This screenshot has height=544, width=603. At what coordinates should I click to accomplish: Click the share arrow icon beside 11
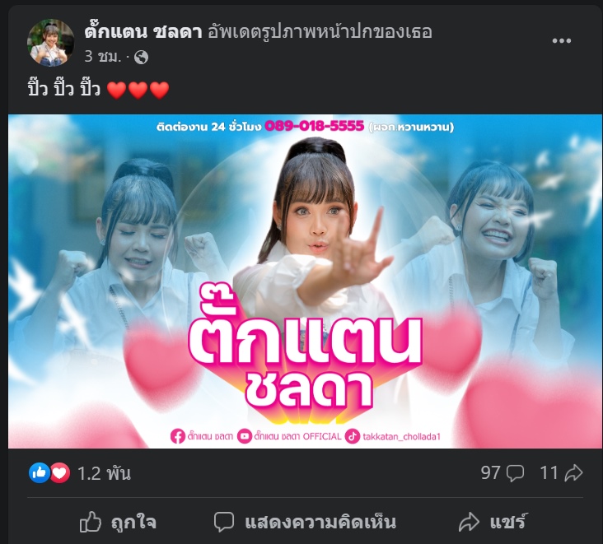click(573, 473)
